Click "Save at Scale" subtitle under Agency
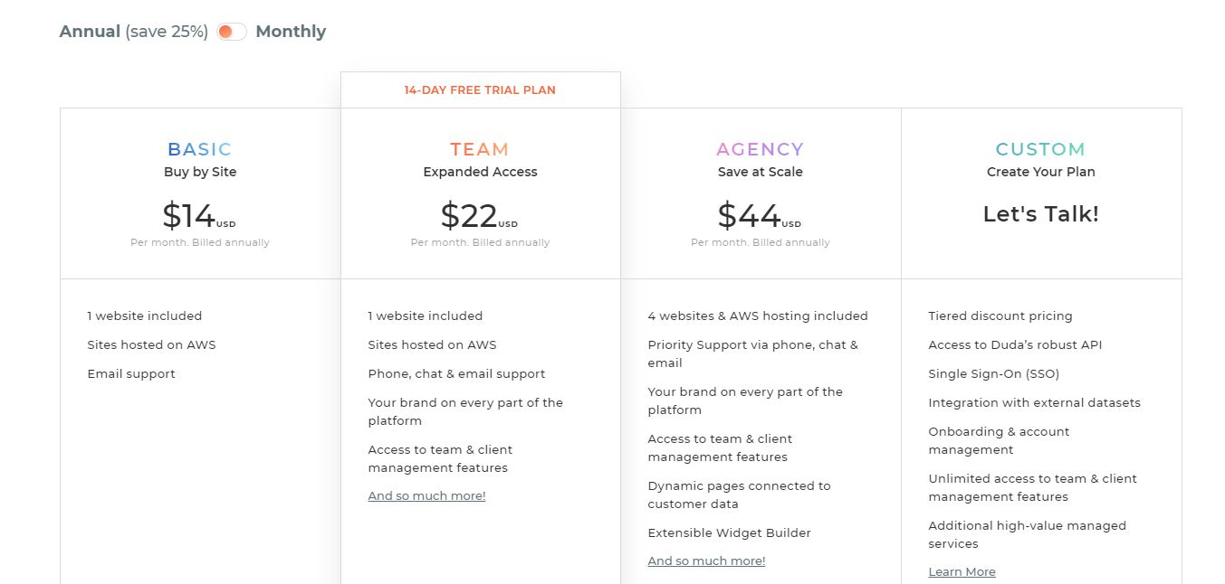The image size is (1225, 584). [x=760, y=172]
